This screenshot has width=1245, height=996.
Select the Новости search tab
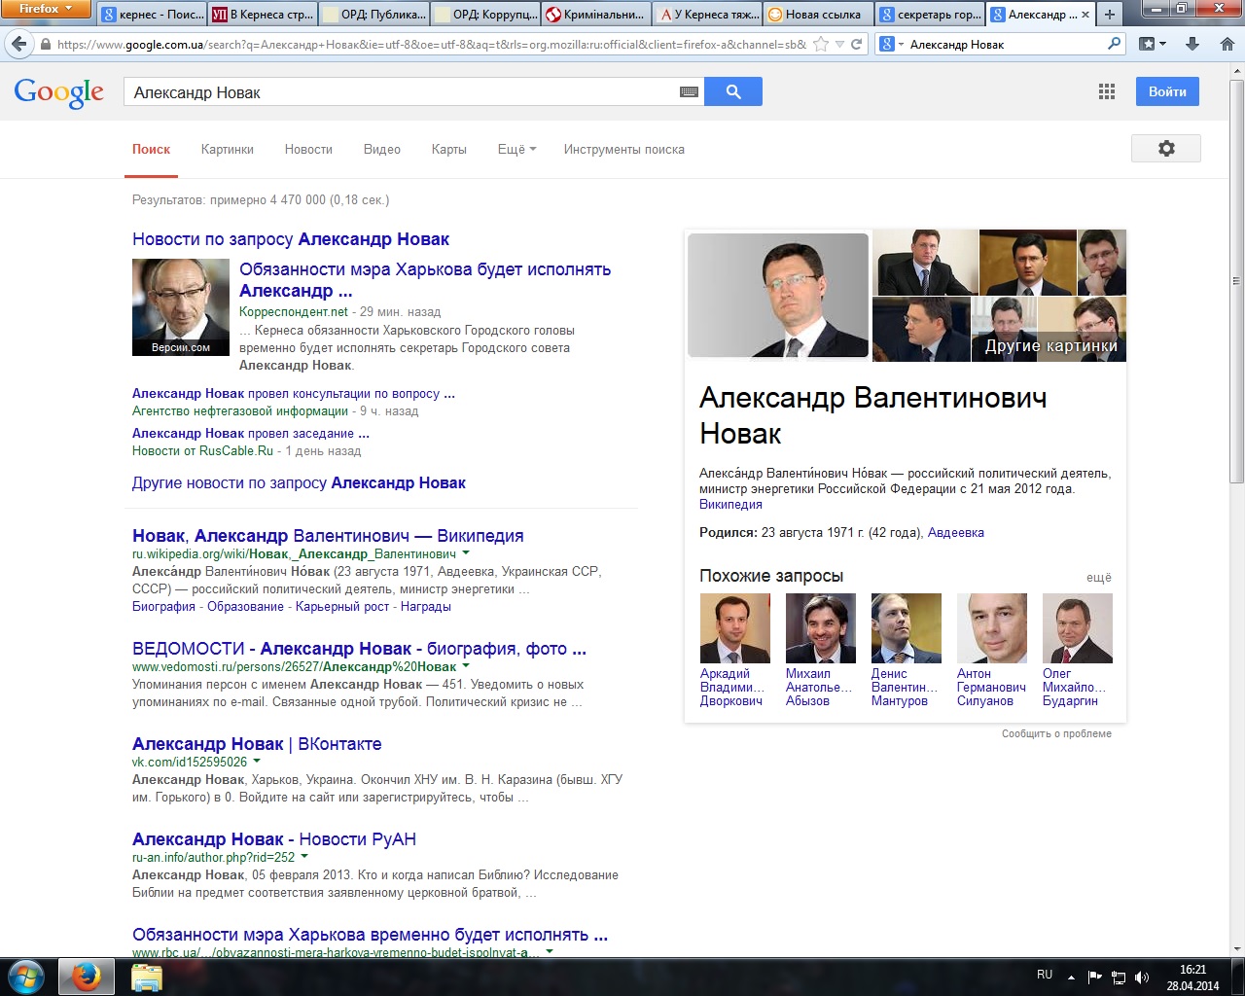point(308,149)
